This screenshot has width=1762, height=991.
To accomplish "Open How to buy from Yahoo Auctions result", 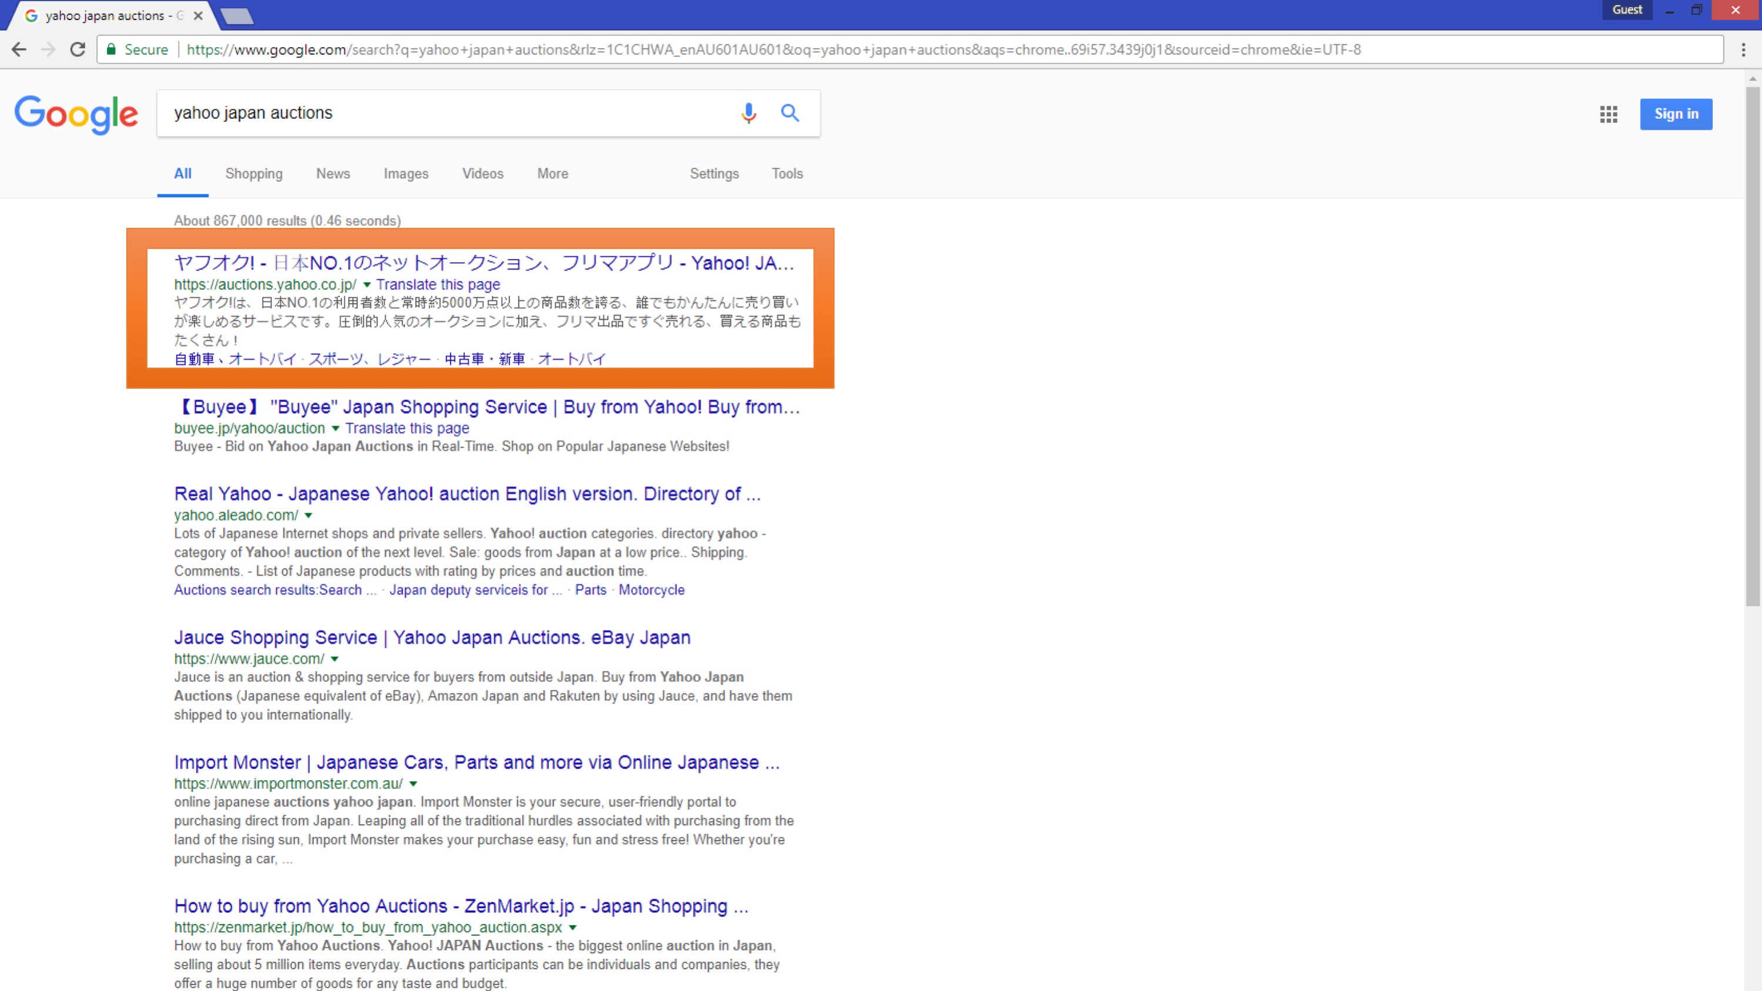I will tap(462, 906).
